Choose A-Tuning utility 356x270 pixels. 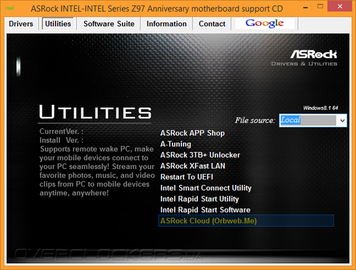176,144
